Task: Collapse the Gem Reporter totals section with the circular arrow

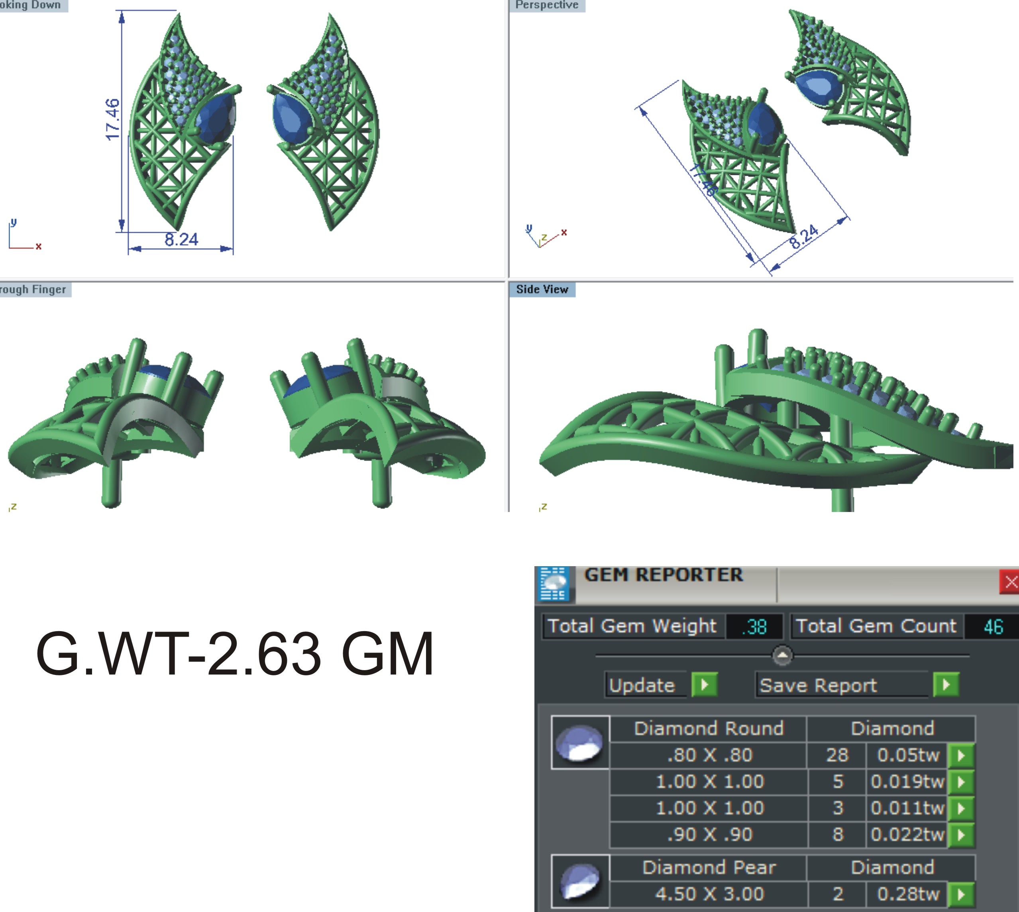Action: [783, 654]
